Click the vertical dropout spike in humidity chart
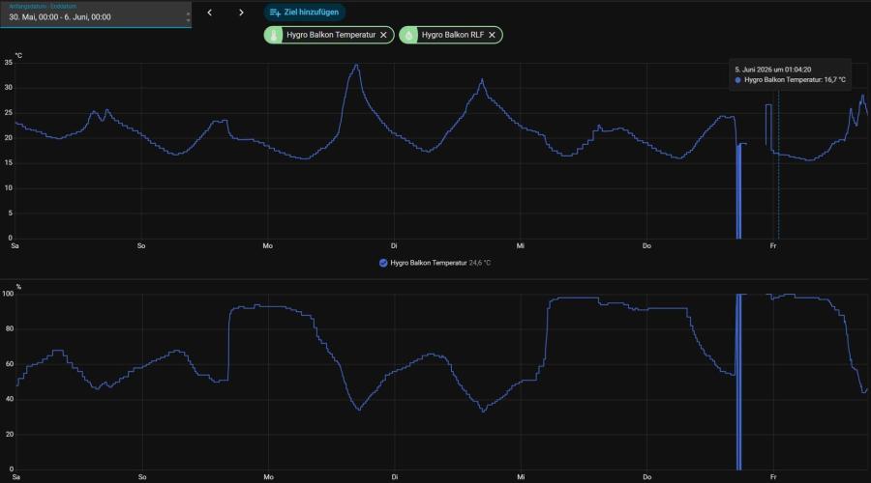The image size is (871, 483). 738,382
